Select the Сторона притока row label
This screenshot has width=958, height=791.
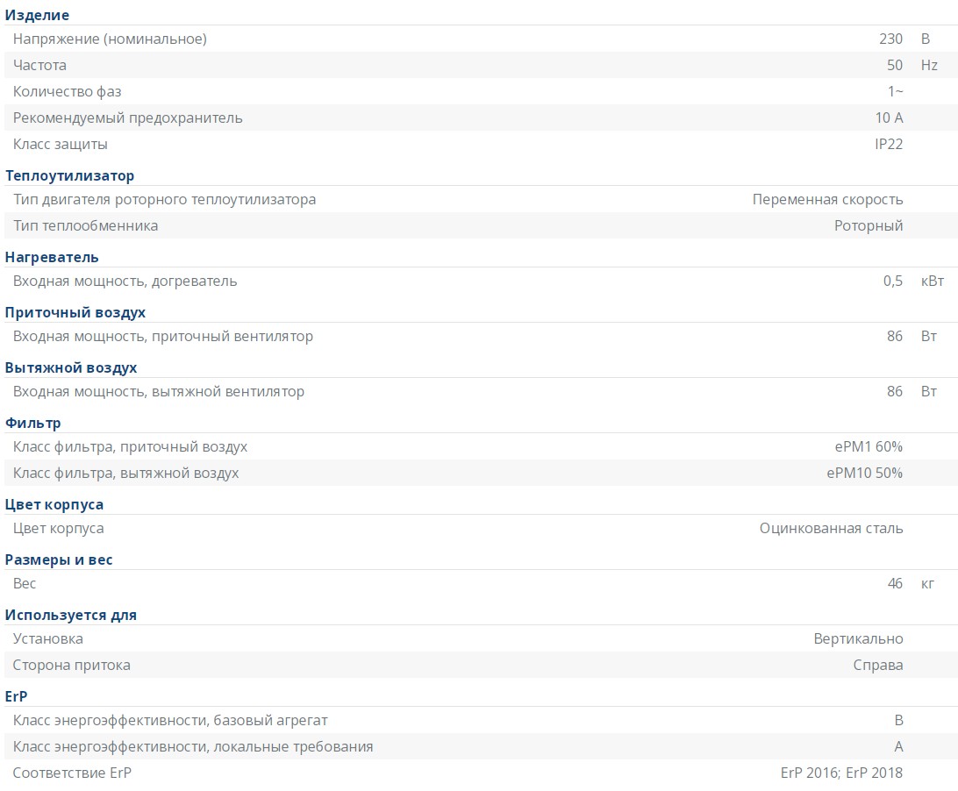click(71, 665)
